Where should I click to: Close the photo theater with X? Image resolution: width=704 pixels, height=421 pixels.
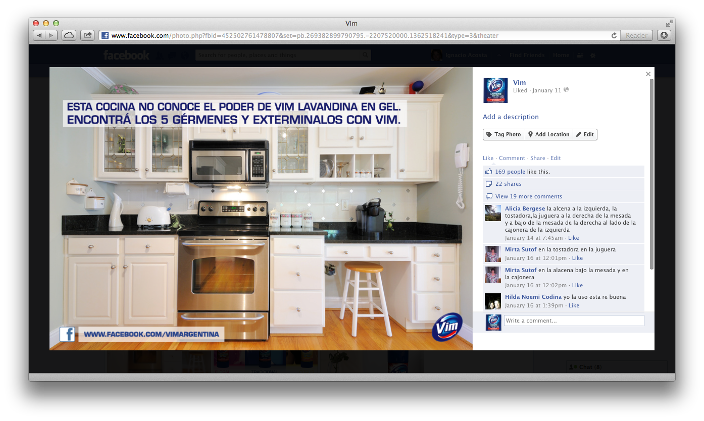tap(648, 74)
